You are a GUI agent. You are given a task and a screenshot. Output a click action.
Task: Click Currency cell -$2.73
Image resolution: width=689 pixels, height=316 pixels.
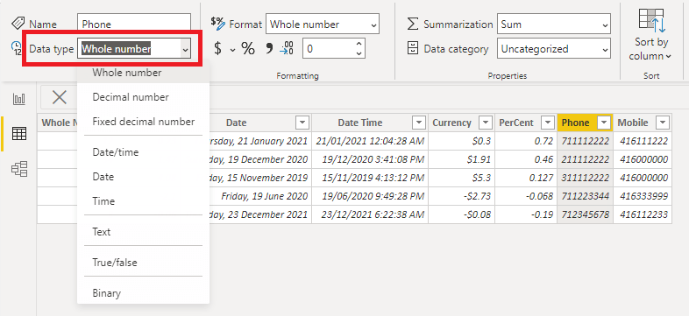pos(461,196)
